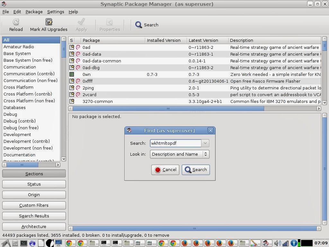The image size is (329, 247).
Task: Click the greyed Apply checkmark icon
Action: point(81,22)
